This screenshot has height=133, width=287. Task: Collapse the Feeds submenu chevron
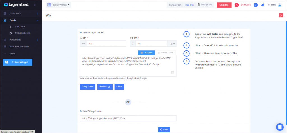tap(37, 20)
